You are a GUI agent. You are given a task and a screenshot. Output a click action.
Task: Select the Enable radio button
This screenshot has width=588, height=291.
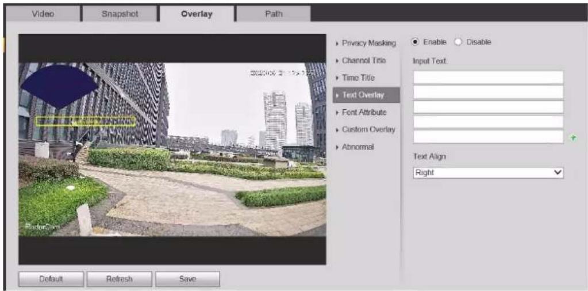point(415,42)
